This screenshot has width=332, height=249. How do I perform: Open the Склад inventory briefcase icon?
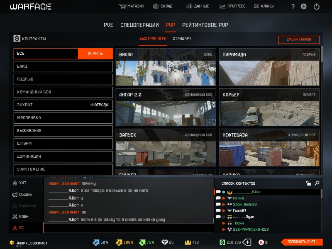click(156, 6)
